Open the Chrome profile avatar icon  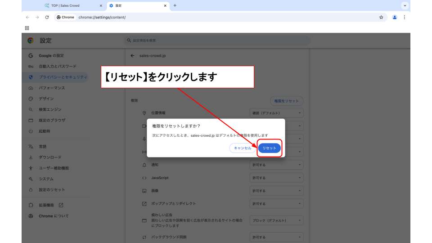[395, 17]
